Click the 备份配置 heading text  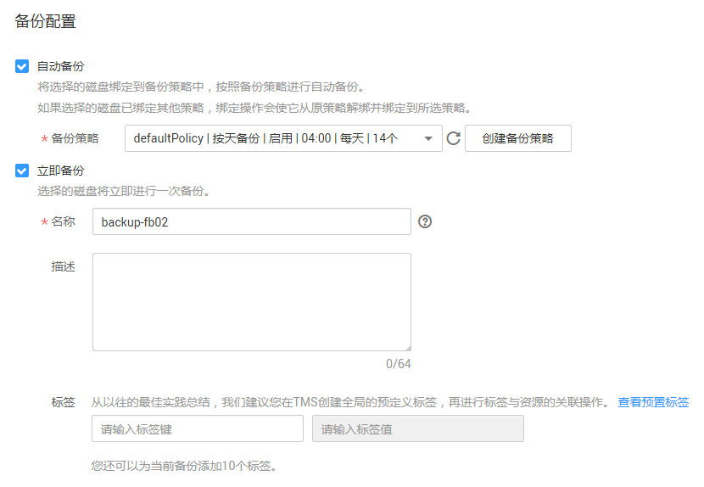tap(45, 21)
